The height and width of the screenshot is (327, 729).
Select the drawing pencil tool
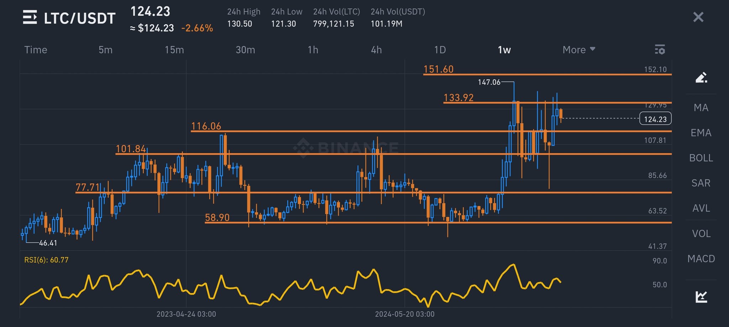point(701,77)
